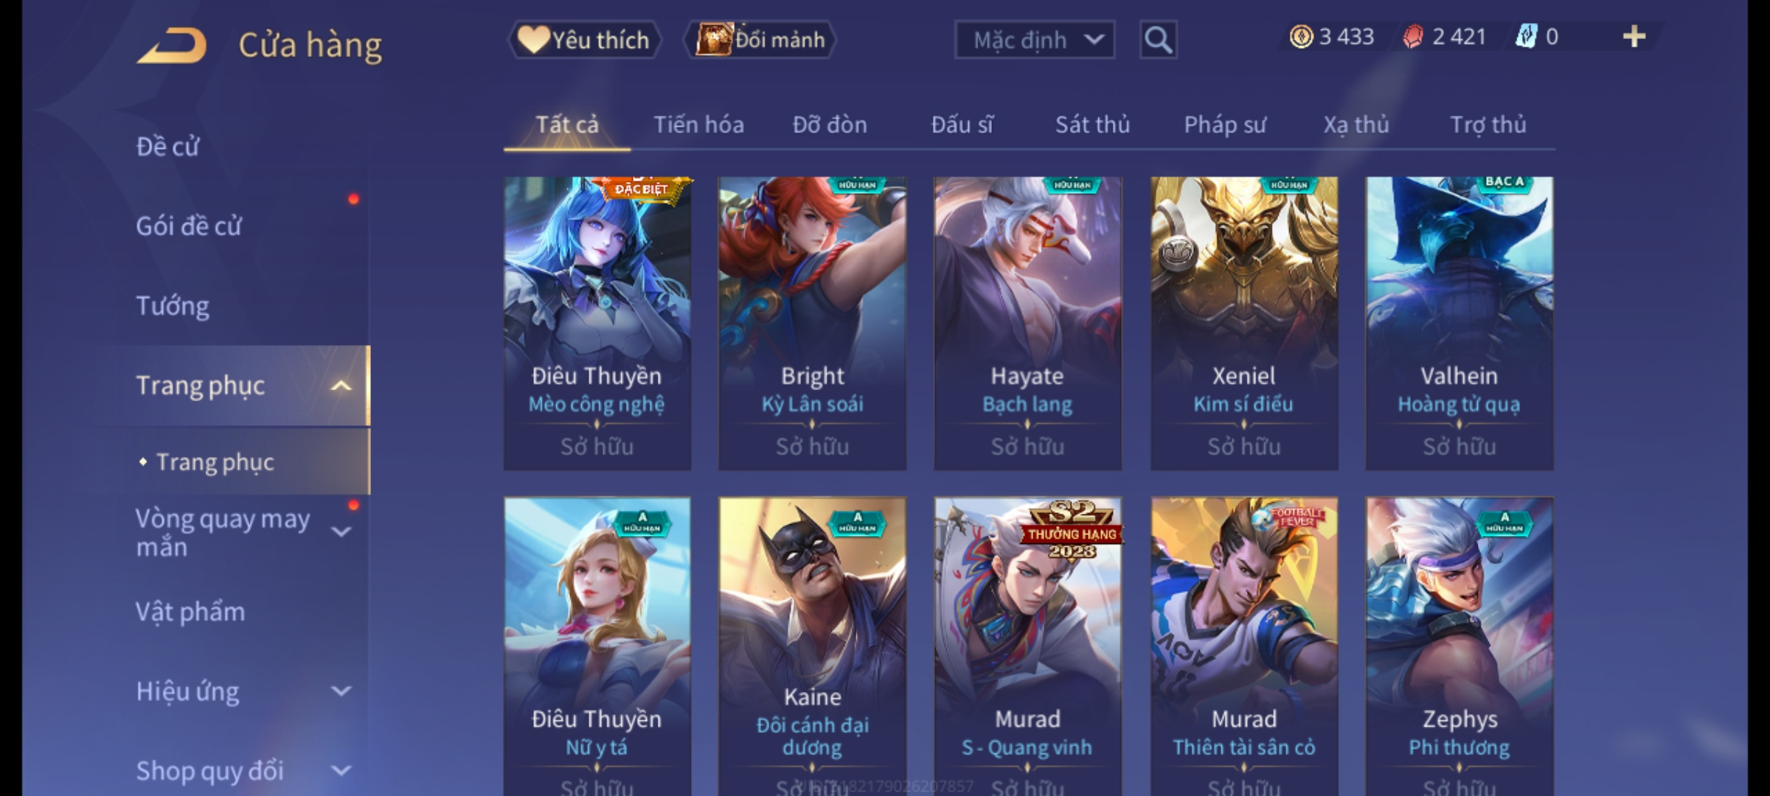Expand the Shop quy đổi section
Screen dimensions: 1770x796
[341, 771]
